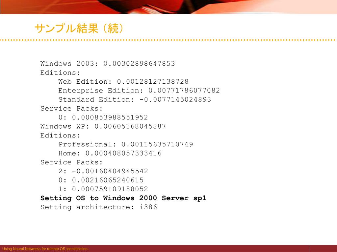Viewport: 337px width, 252px height.
Task: Click the '2: -0.00160404945542' line
Action: pyautogui.click(x=103, y=171)
